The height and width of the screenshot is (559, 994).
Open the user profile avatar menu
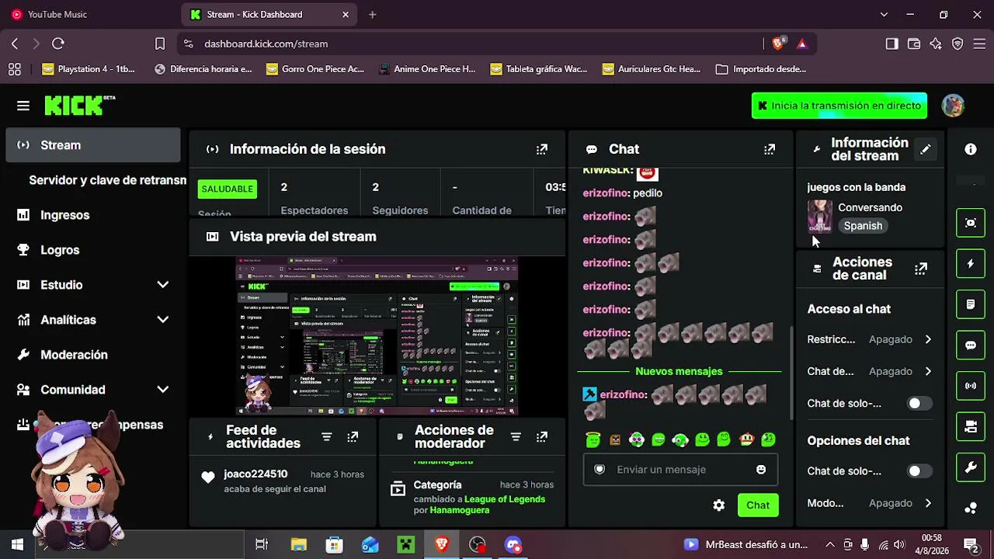click(x=953, y=106)
